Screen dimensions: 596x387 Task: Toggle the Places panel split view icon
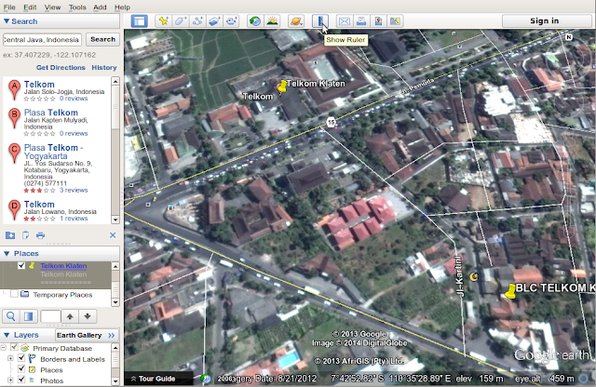29,316
